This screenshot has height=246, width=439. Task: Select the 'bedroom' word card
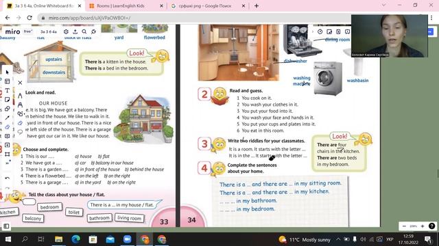click(49, 207)
